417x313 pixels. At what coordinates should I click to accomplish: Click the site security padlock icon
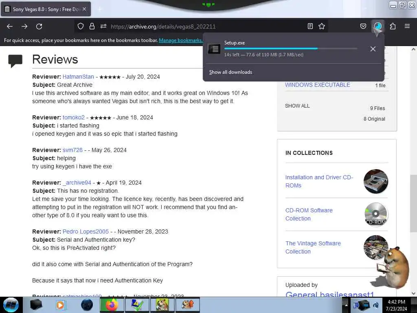pos(92,26)
